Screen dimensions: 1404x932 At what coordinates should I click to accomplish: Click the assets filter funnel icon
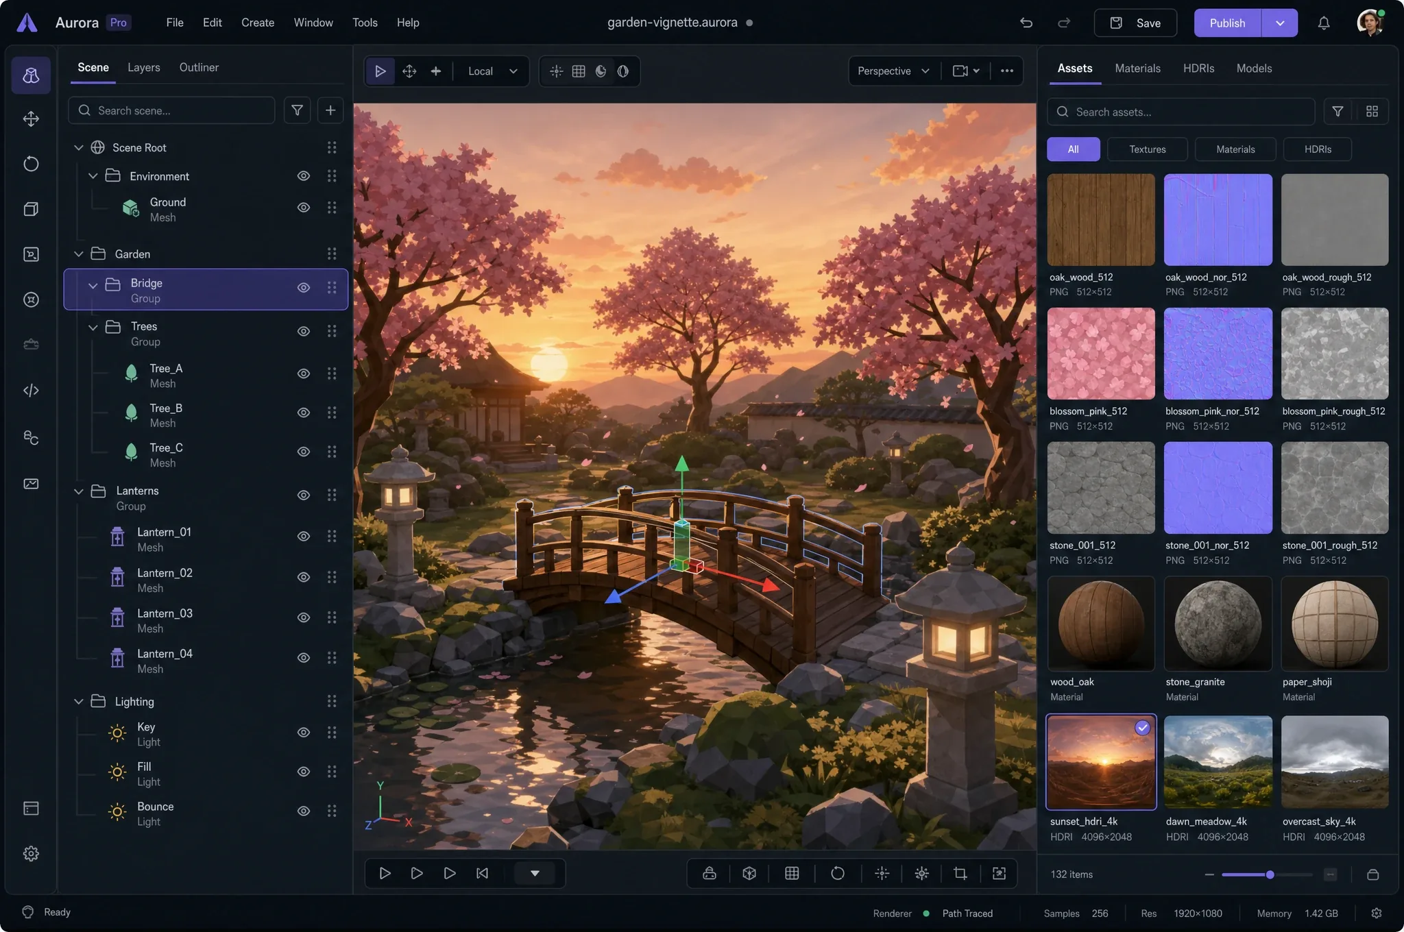pos(1338,111)
